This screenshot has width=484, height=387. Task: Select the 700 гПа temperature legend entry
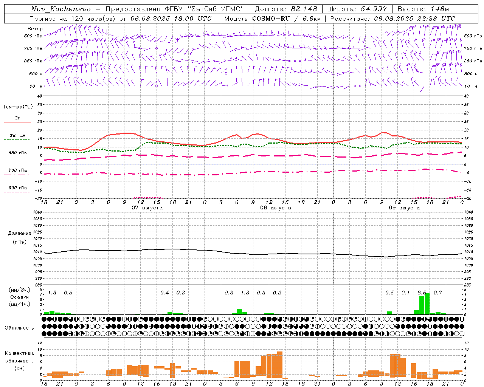click(x=17, y=172)
